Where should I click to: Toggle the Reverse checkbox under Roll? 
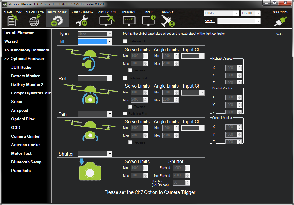[130, 107]
